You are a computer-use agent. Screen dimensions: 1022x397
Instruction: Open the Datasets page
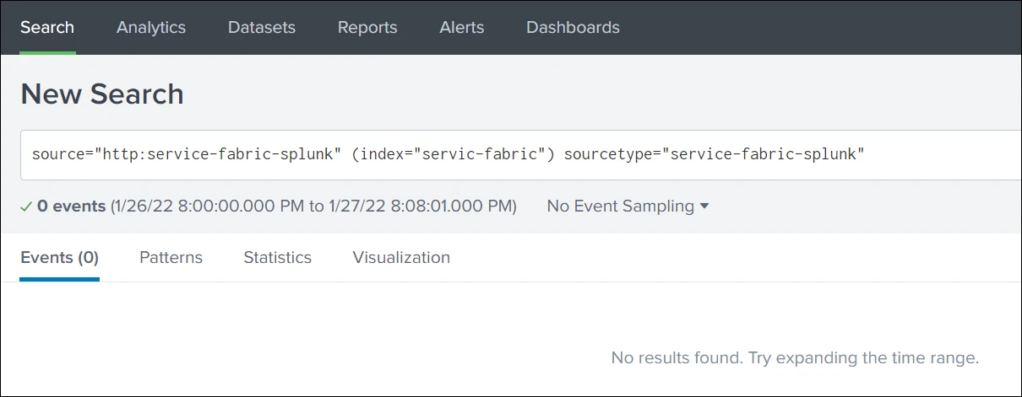point(262,27)
